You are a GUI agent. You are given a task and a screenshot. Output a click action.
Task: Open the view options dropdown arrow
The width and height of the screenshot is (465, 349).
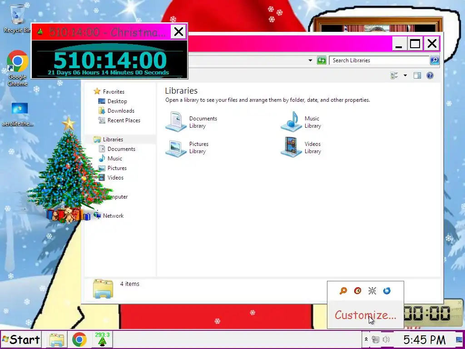pyautogui.click(x=405, y=76)
